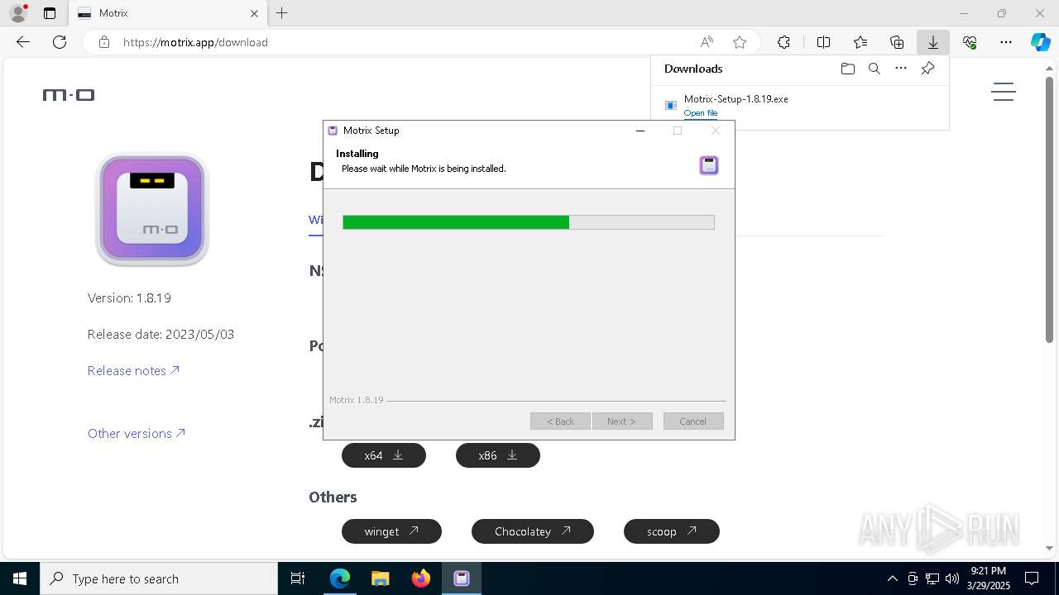Open Copilot sidebar icon
Screen dimensions: 1059x595
tap(1040, 42)
